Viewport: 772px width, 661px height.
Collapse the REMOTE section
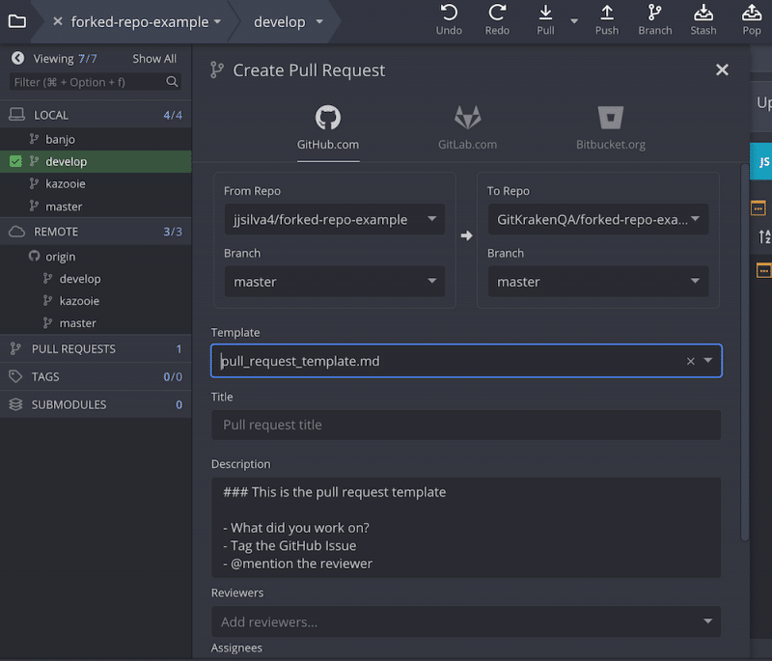[x=96, y=232]
